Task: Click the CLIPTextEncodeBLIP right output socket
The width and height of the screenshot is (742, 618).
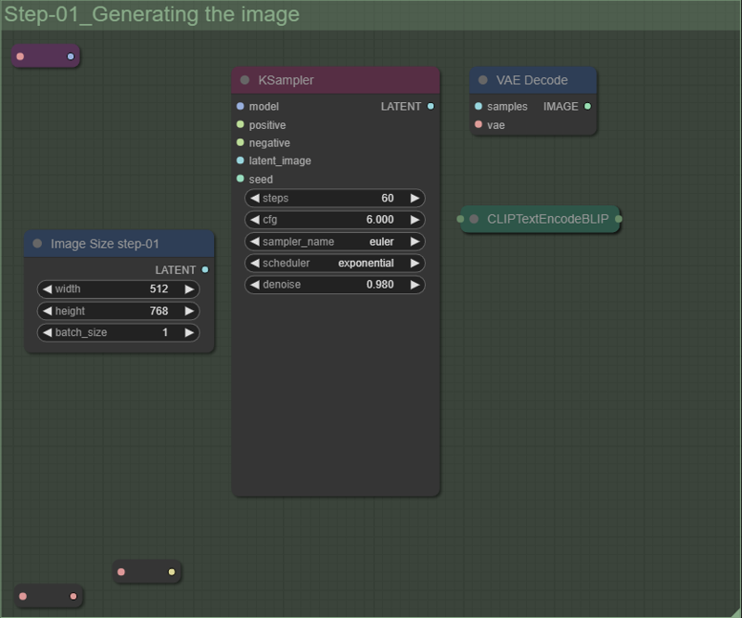Action: click(x=619, y=219)
